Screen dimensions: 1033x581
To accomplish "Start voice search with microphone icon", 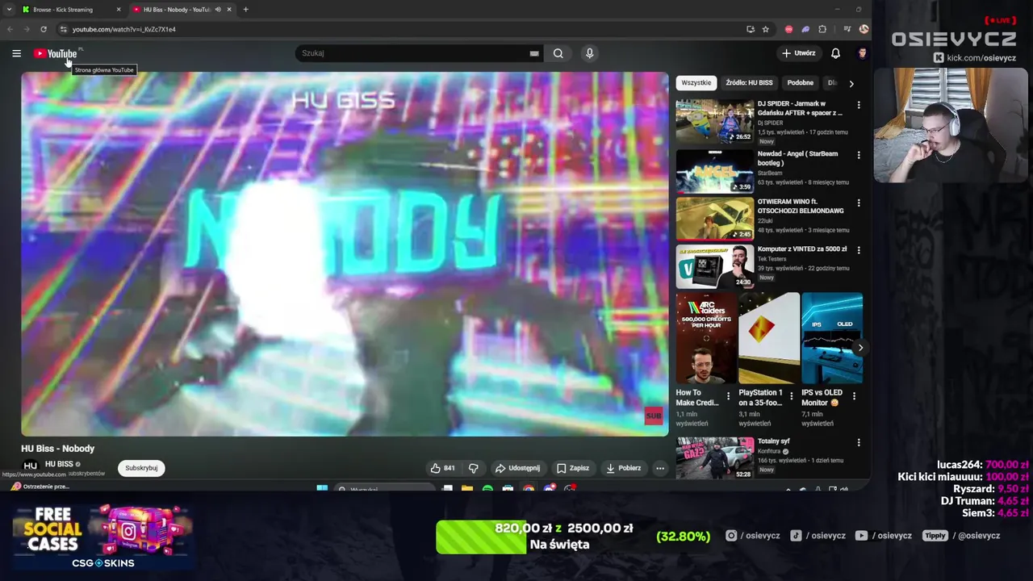I will (x=590, y=53).
